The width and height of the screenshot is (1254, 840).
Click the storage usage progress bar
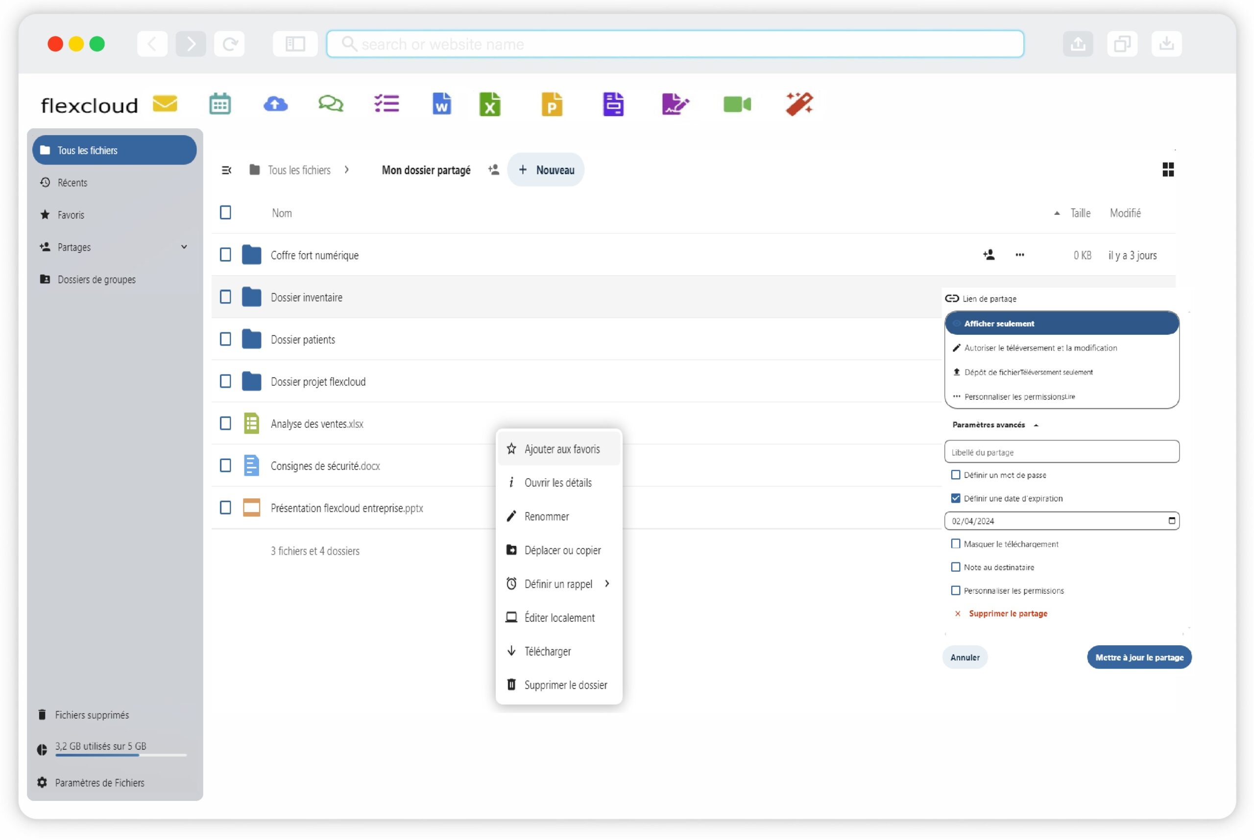(x=121, y=755)
